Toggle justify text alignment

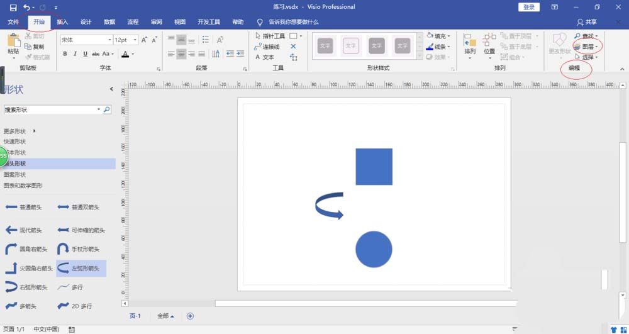tap(202, 53)
